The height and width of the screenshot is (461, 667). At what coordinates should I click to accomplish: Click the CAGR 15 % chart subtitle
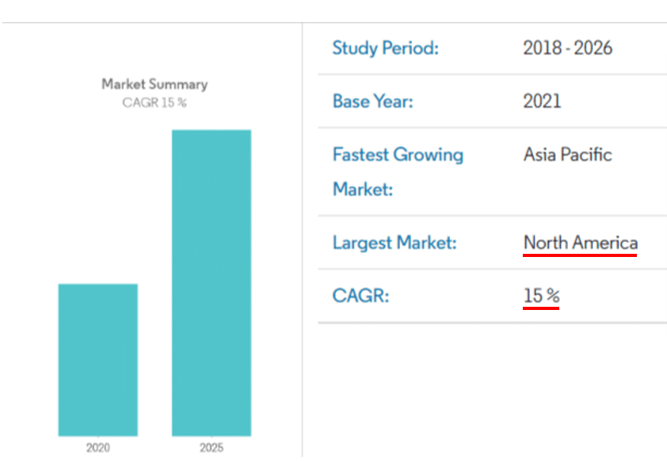coord(154,103)
